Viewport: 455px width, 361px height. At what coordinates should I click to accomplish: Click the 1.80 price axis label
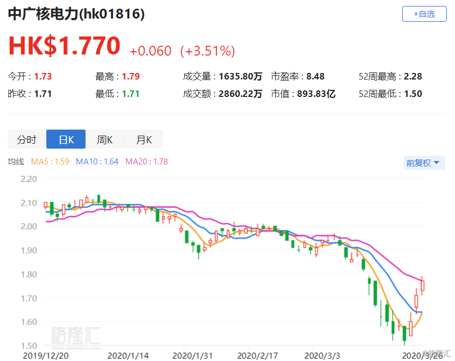click(x=29, y=274)
